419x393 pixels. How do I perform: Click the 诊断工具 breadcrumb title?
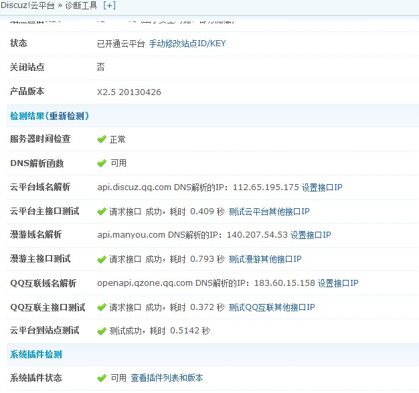click(x=81, y=5)
